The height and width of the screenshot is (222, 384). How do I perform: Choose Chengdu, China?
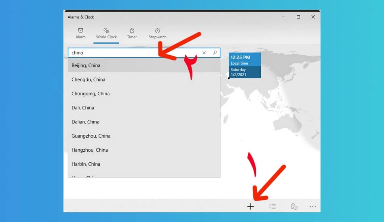tap(144, 80)
